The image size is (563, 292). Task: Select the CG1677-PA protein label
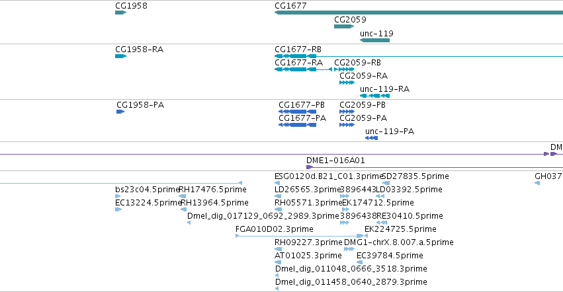(x=302, y=118)
